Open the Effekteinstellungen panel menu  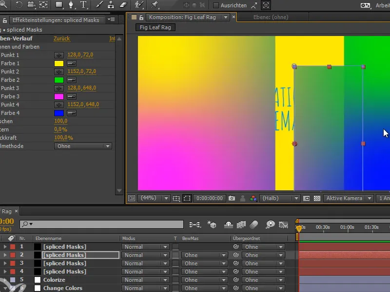111,19
